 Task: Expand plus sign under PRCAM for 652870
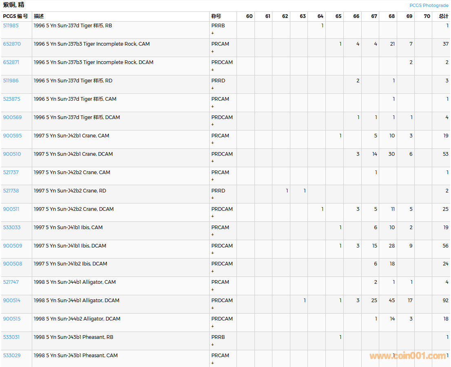coord(212,51)
